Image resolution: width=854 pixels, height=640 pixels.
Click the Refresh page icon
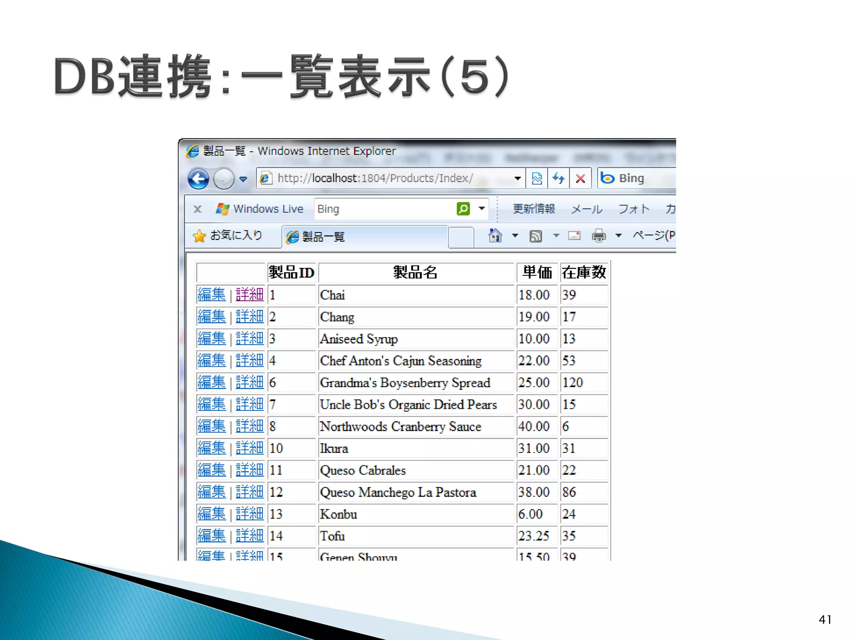pyautogui.click(x=558, y=179)
